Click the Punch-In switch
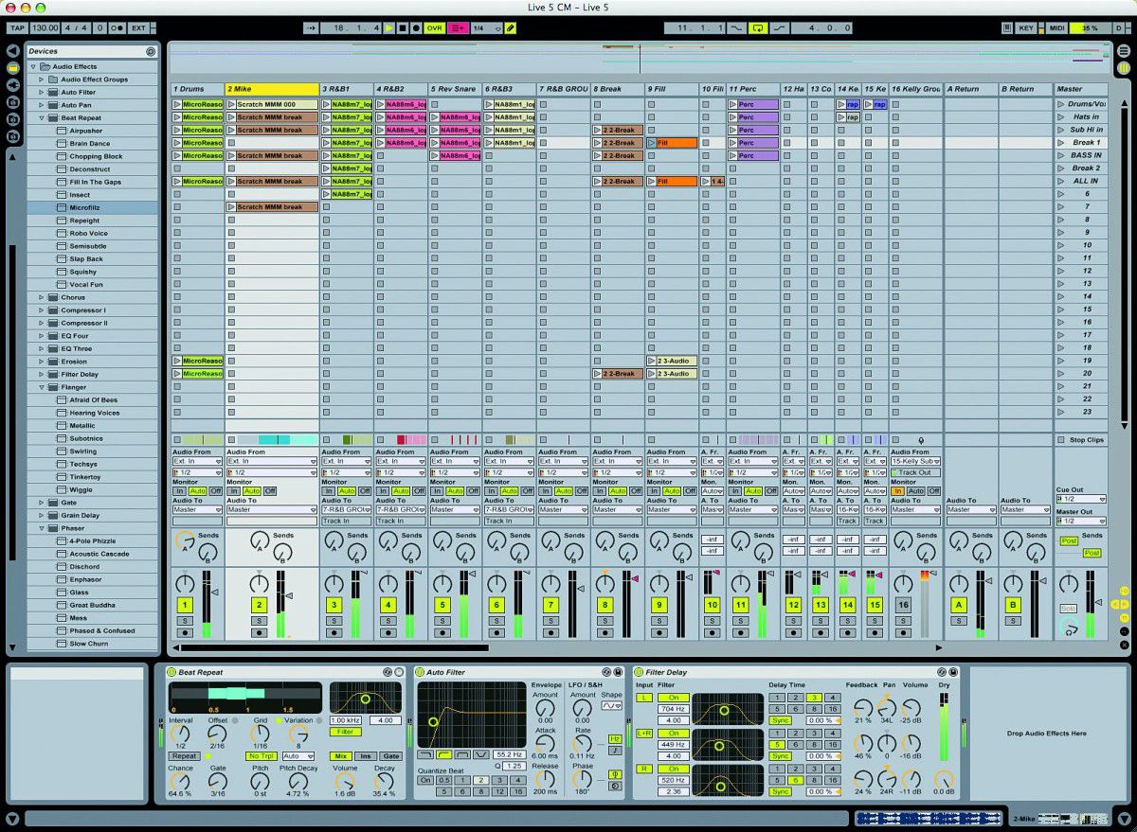The width and height of the screenshot is (1137, 832). pos(736,28)
